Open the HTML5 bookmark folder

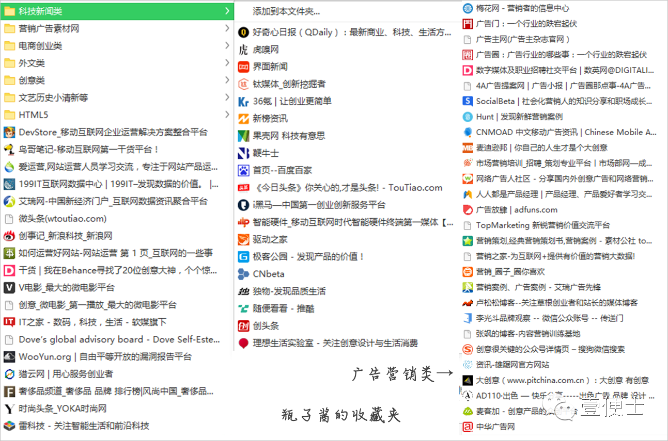pyautogui.click(x=117, y=115)
